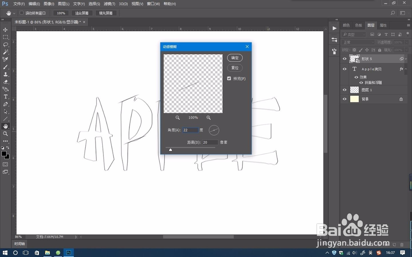Change the screen mode
Image resolution: width=412 pixels, height=257 pixels.
tap(5, 172)
